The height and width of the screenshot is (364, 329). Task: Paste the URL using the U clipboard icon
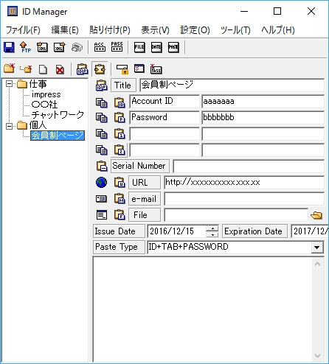(120, 183)
